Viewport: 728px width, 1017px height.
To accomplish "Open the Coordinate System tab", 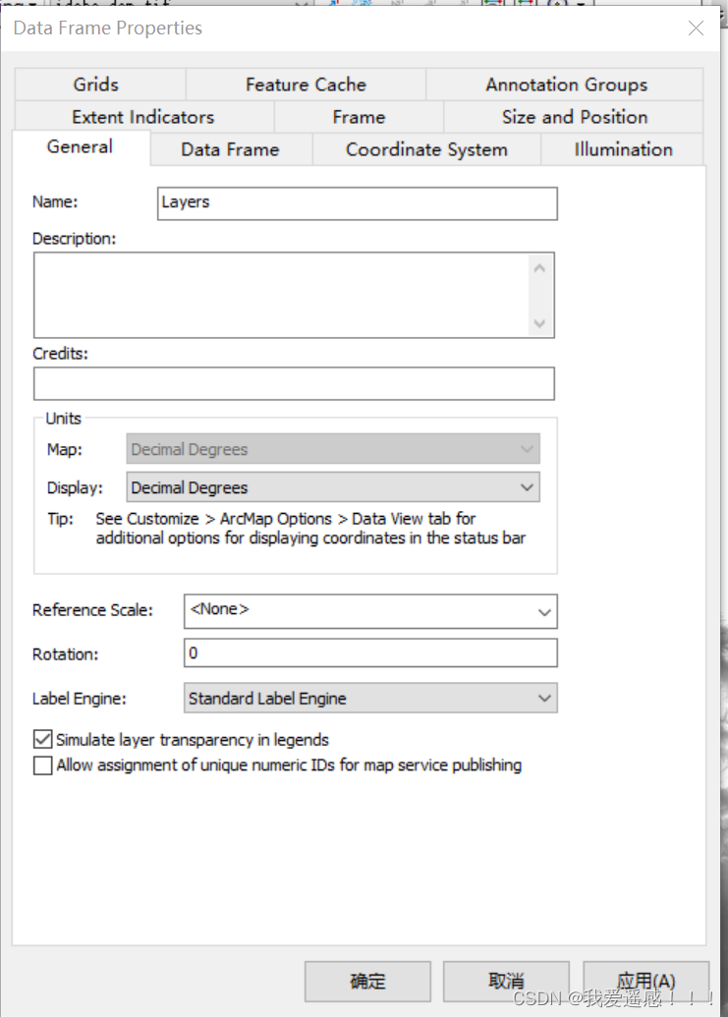I will coord(426,149).
